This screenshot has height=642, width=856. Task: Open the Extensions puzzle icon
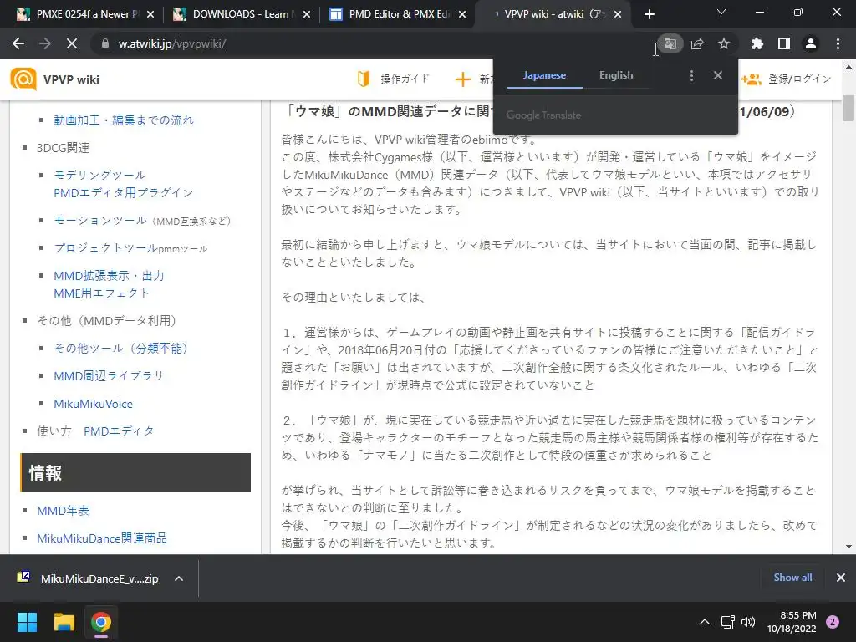pos(757,43)
